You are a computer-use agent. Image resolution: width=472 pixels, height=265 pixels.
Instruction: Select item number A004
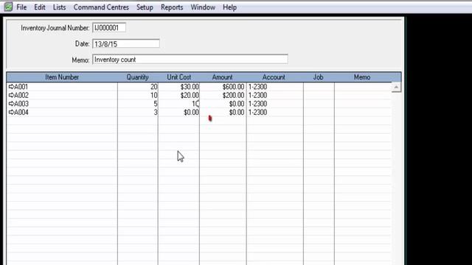point(21,112)
